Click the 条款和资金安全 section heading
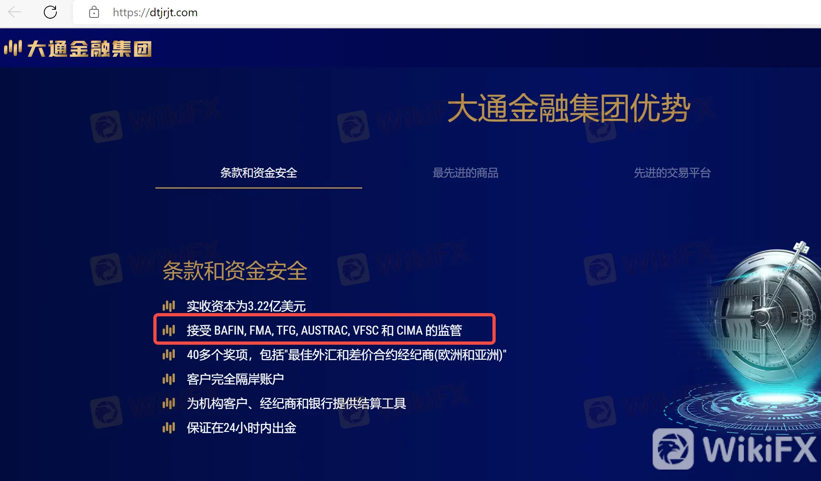The width and height of the screenshot is (821, 481). click(236, 271)
